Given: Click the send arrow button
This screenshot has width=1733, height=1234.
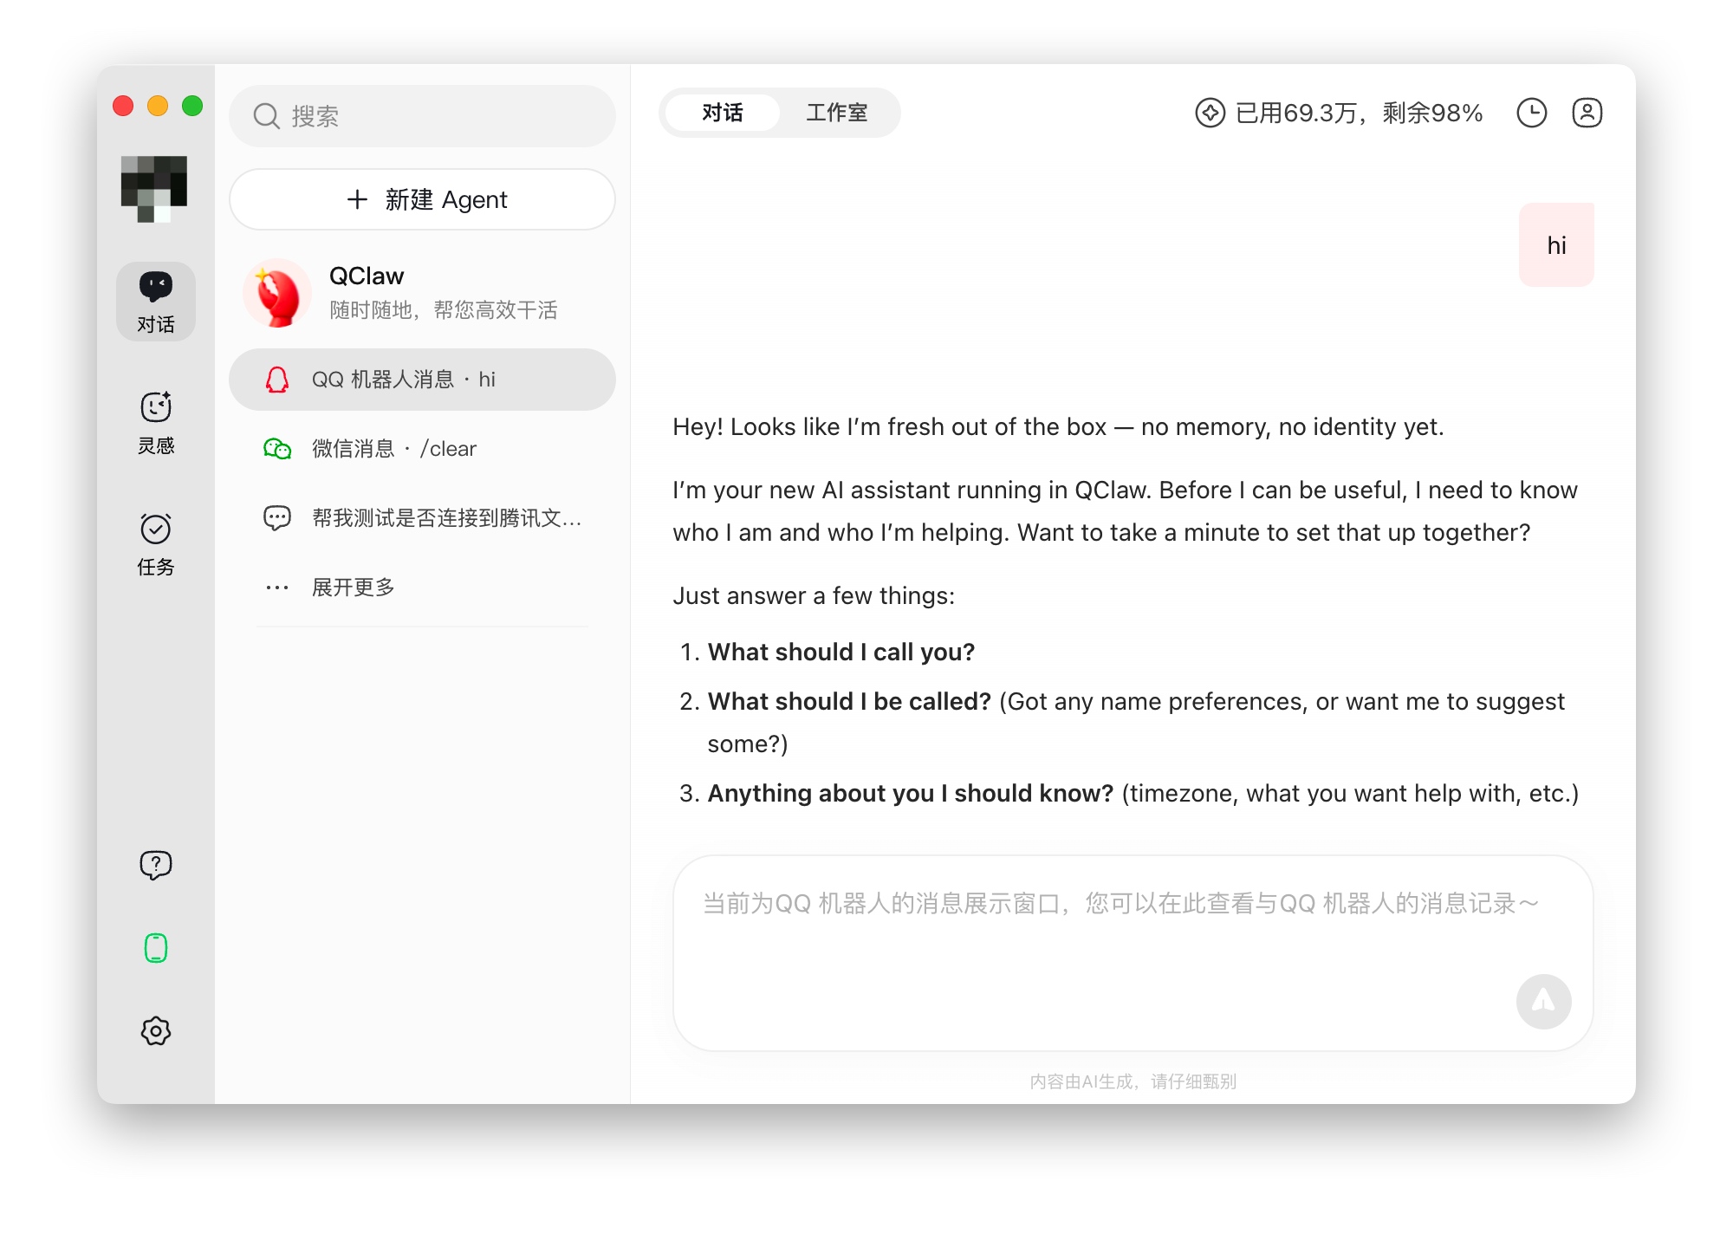Looking at the screenshot, I should pos(1543,1002).
